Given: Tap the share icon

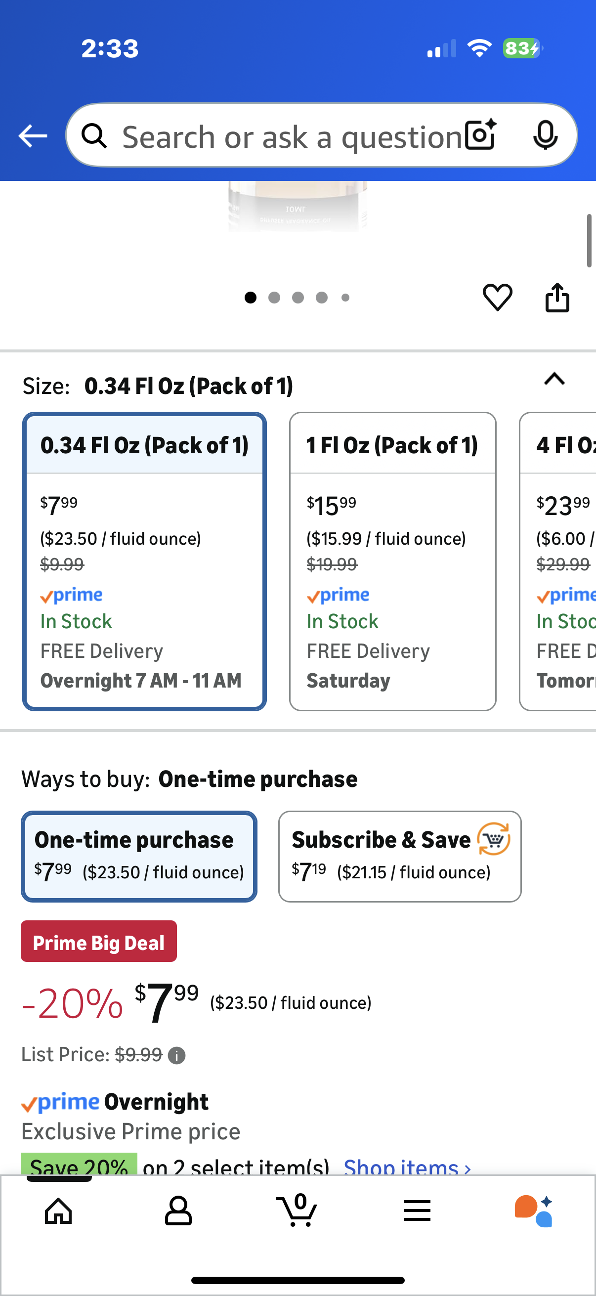Looking at the screenshot, I should 557,298.
